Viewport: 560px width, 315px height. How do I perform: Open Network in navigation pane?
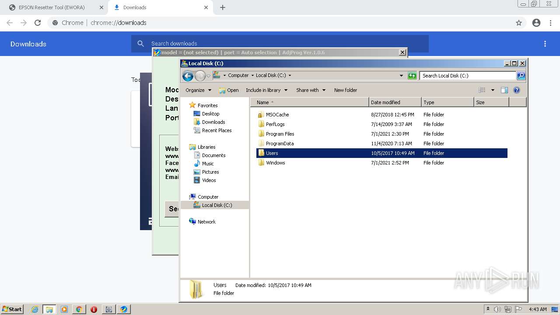coord(206,222)
